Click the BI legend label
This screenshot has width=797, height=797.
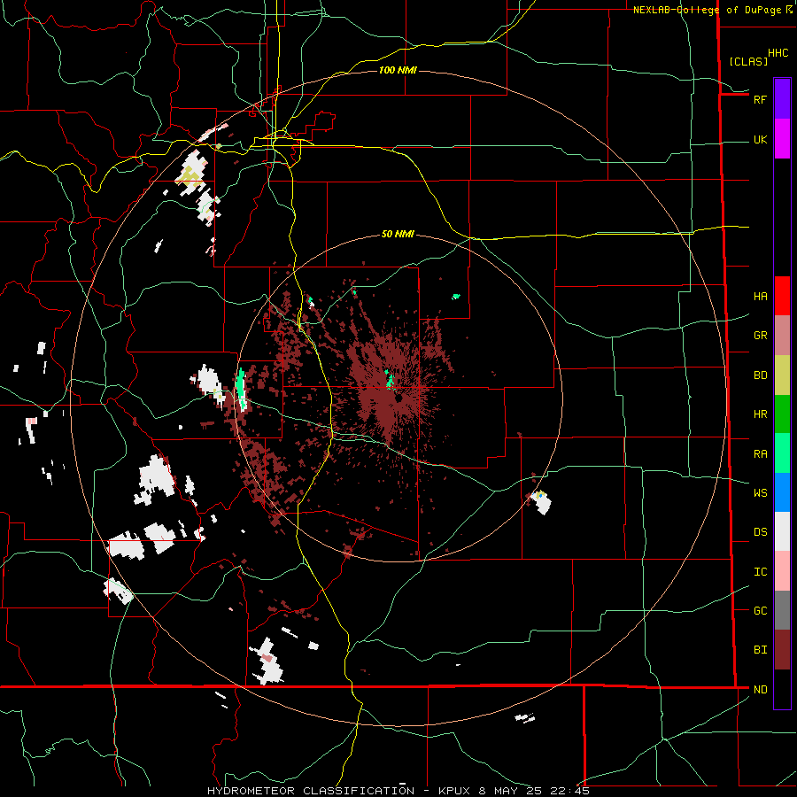pos(760,650)
